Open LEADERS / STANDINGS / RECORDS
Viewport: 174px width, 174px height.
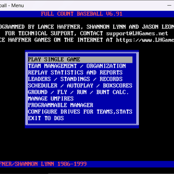pyautogui.click(x=75, y=79)
